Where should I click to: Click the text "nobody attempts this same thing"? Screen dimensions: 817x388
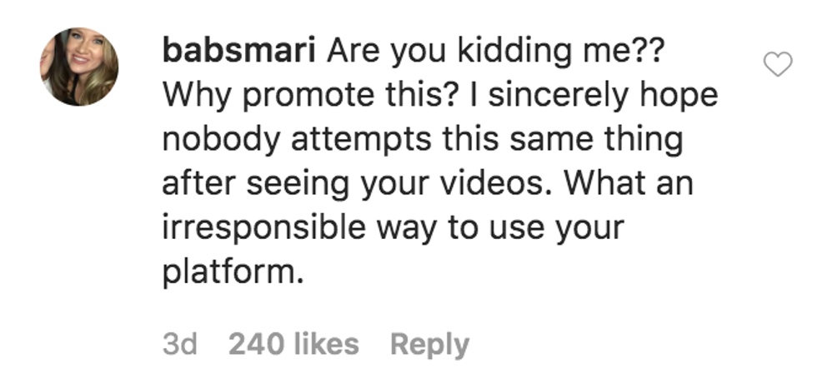pos(422,140)
